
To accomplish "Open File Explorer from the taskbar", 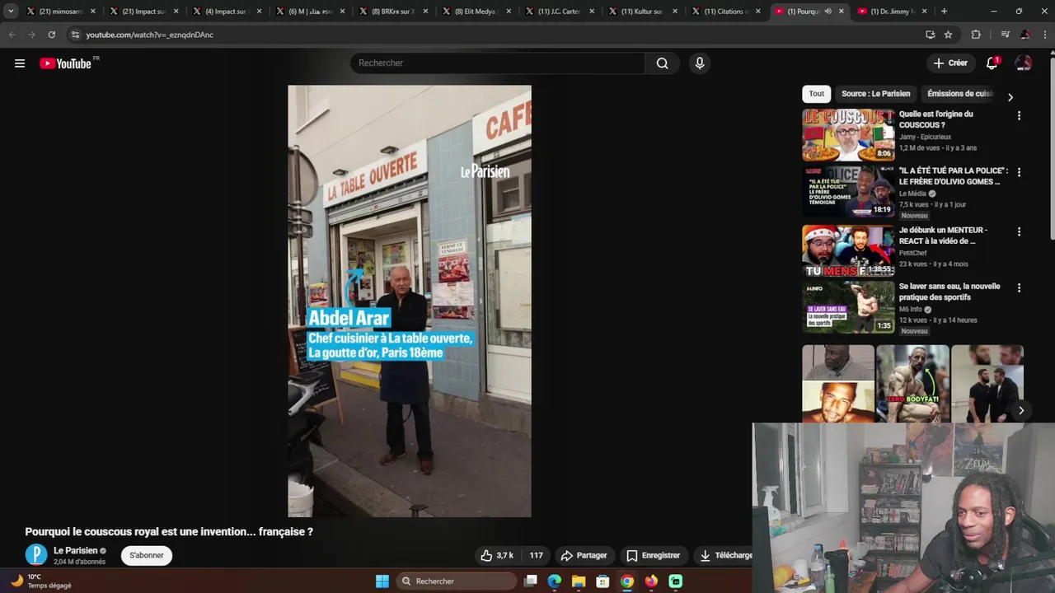I will point(579,581).
